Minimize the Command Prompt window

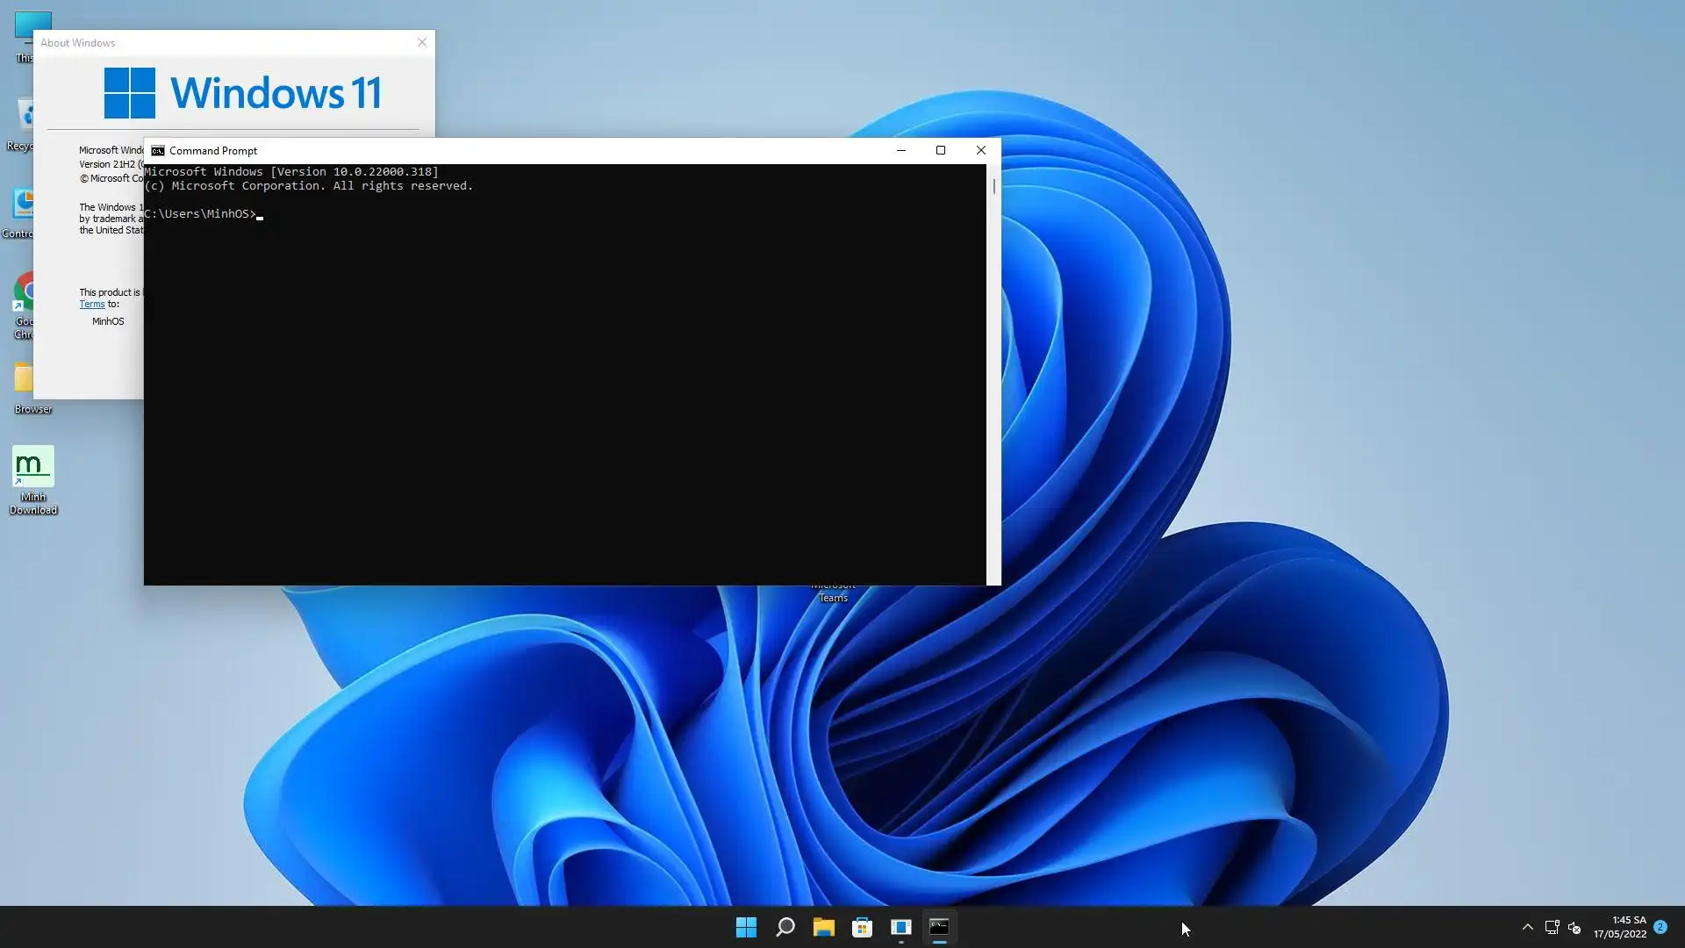point(900,150)
